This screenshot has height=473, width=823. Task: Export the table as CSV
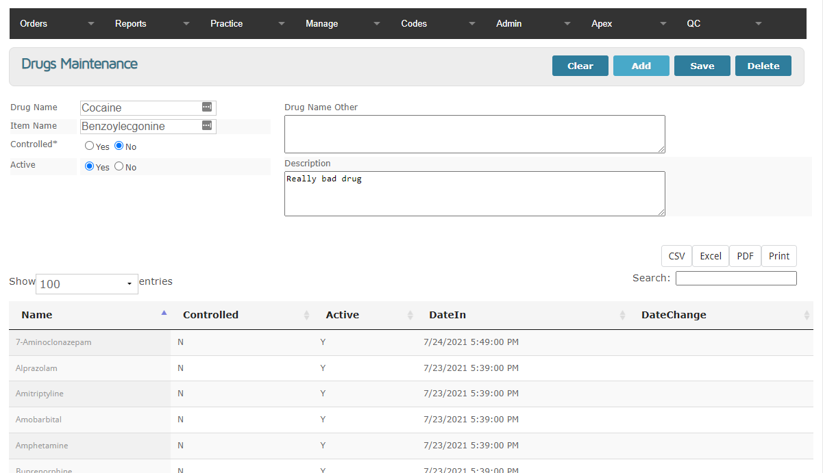[676, 256]
